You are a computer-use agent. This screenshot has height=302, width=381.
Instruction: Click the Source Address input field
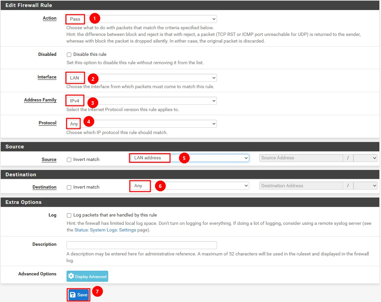[x=301, y=158]
